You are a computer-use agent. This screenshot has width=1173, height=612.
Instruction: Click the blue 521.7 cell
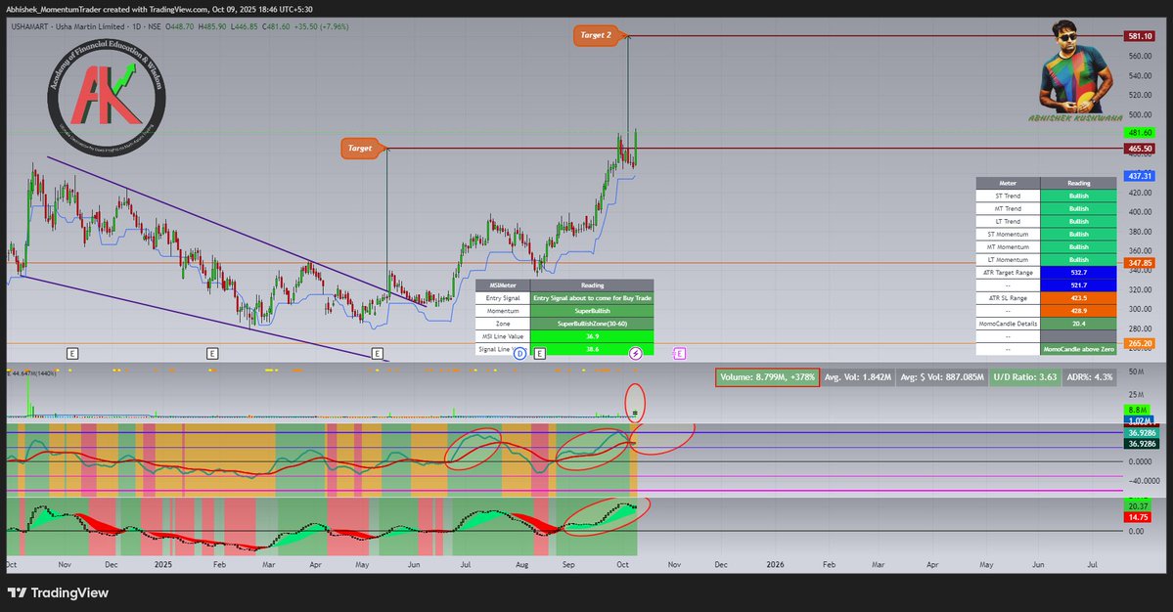point(1078,285)
